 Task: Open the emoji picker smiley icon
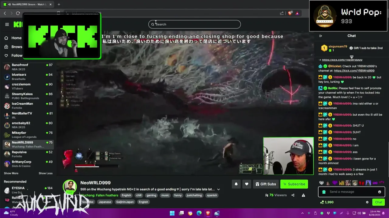(x=380, y=192)
